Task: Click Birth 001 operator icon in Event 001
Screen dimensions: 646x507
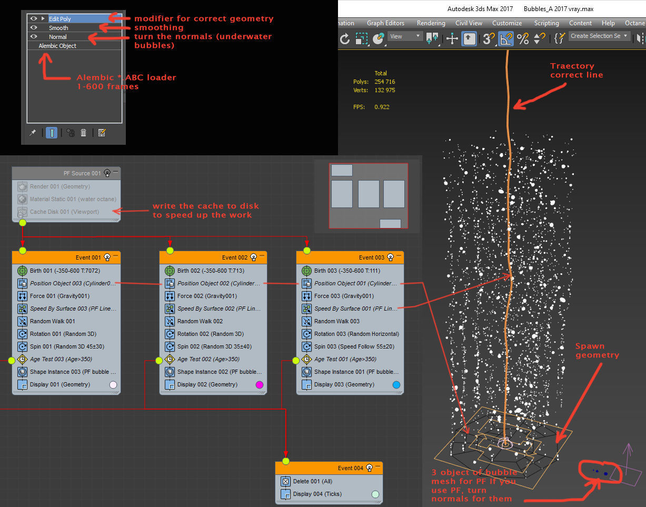Action: coord(22,271)
